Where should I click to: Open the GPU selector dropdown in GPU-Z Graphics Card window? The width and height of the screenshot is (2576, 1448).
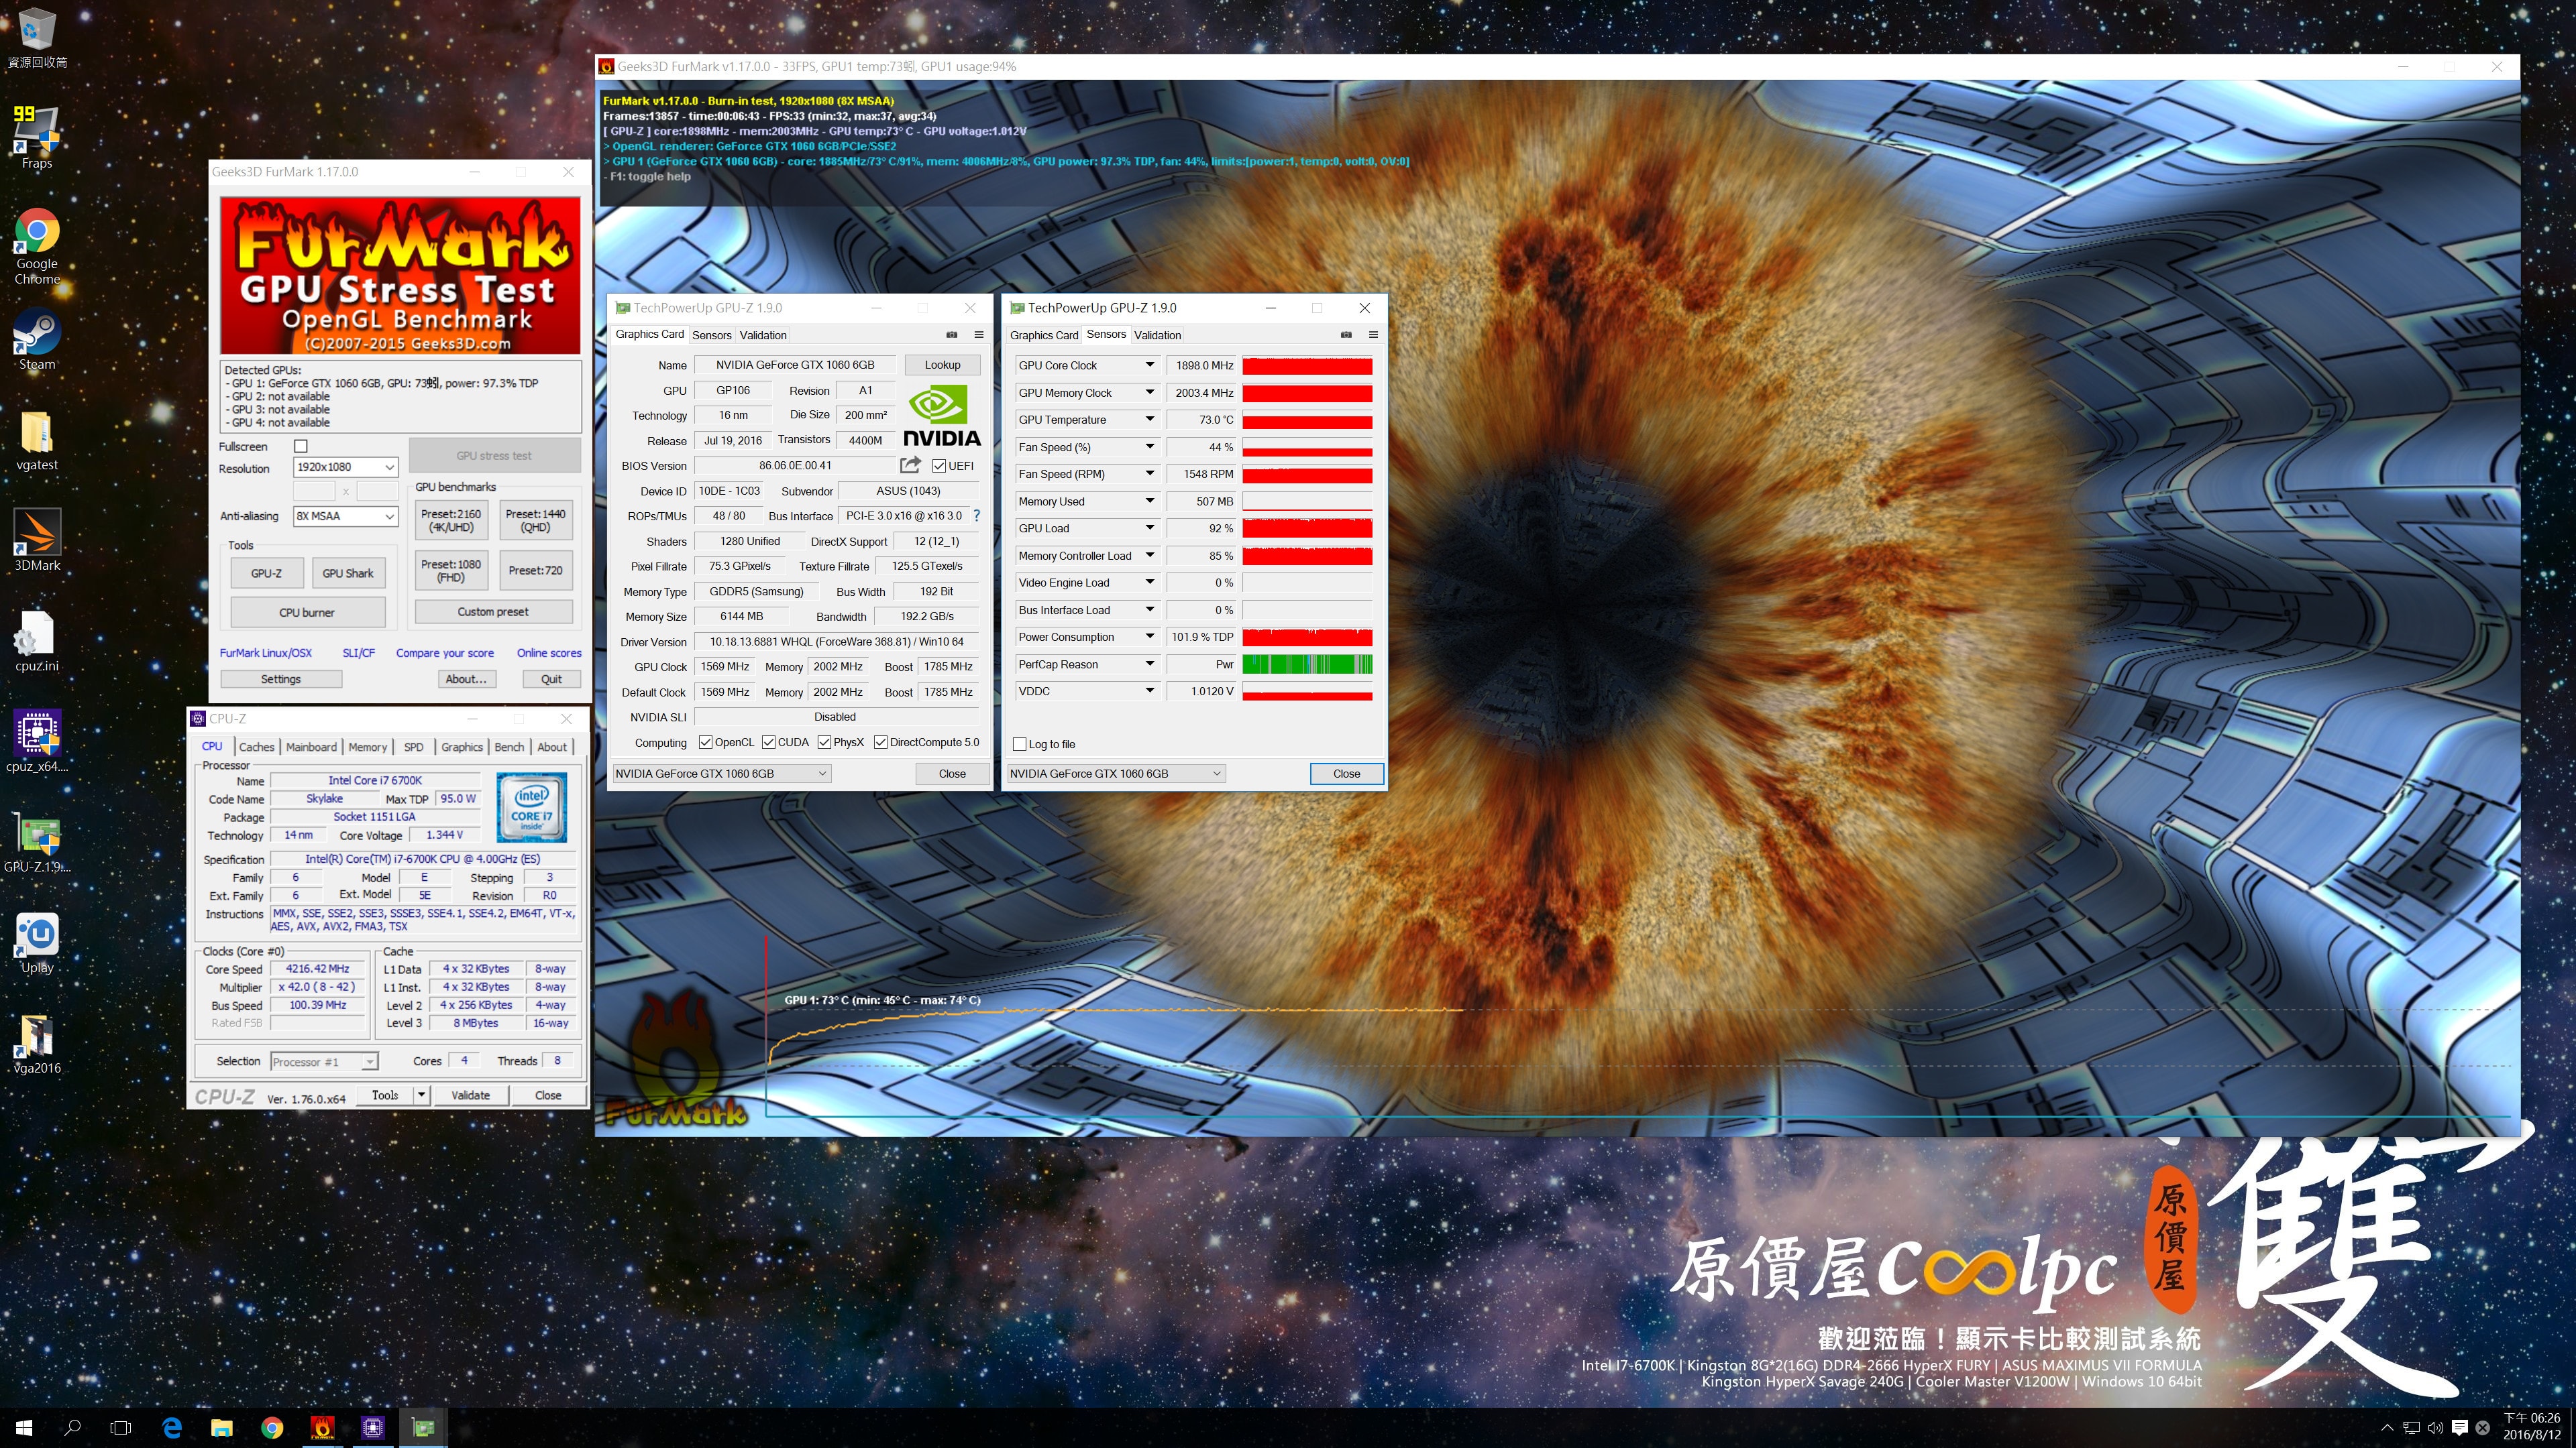[x=722, y=774]
